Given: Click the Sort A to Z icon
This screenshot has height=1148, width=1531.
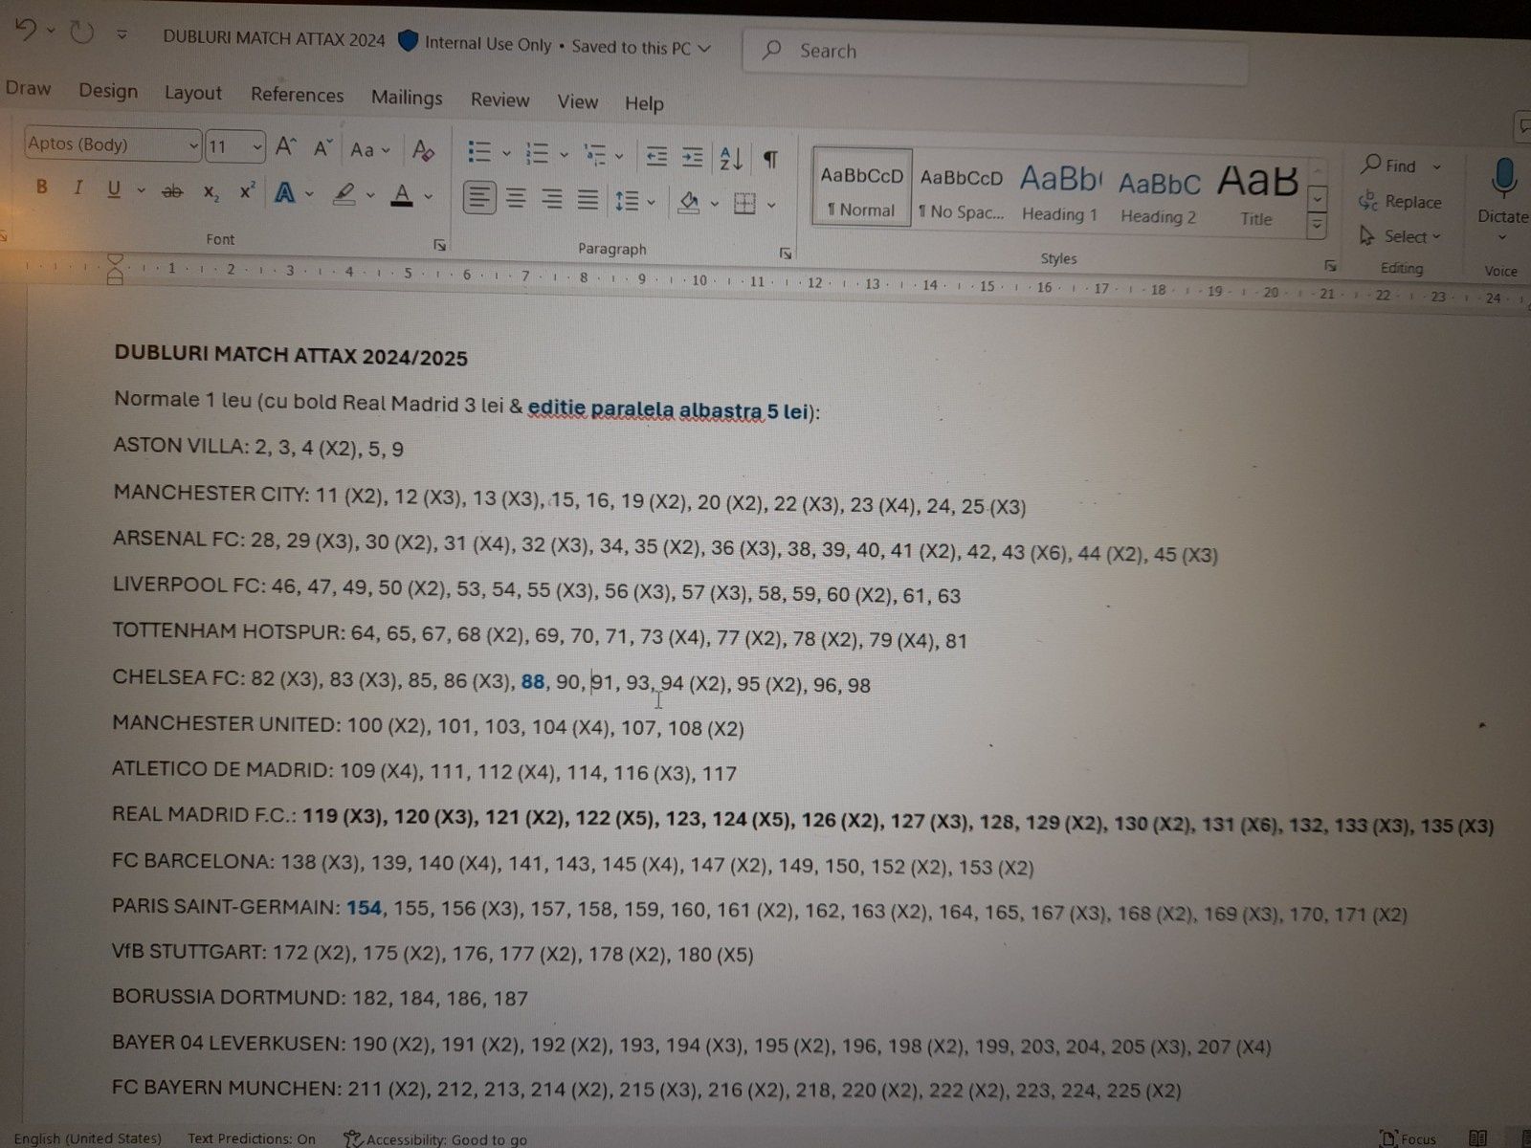Looking at the screenshot, I should coord(731,158).
